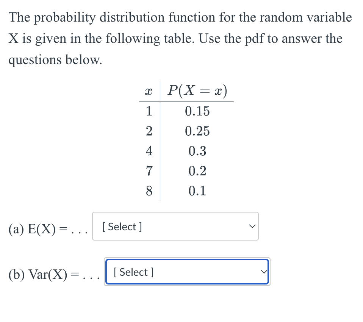Open the E(X) answer dropdown
The width and height of the screenshot is (363, 322).
tap(174, 226)
